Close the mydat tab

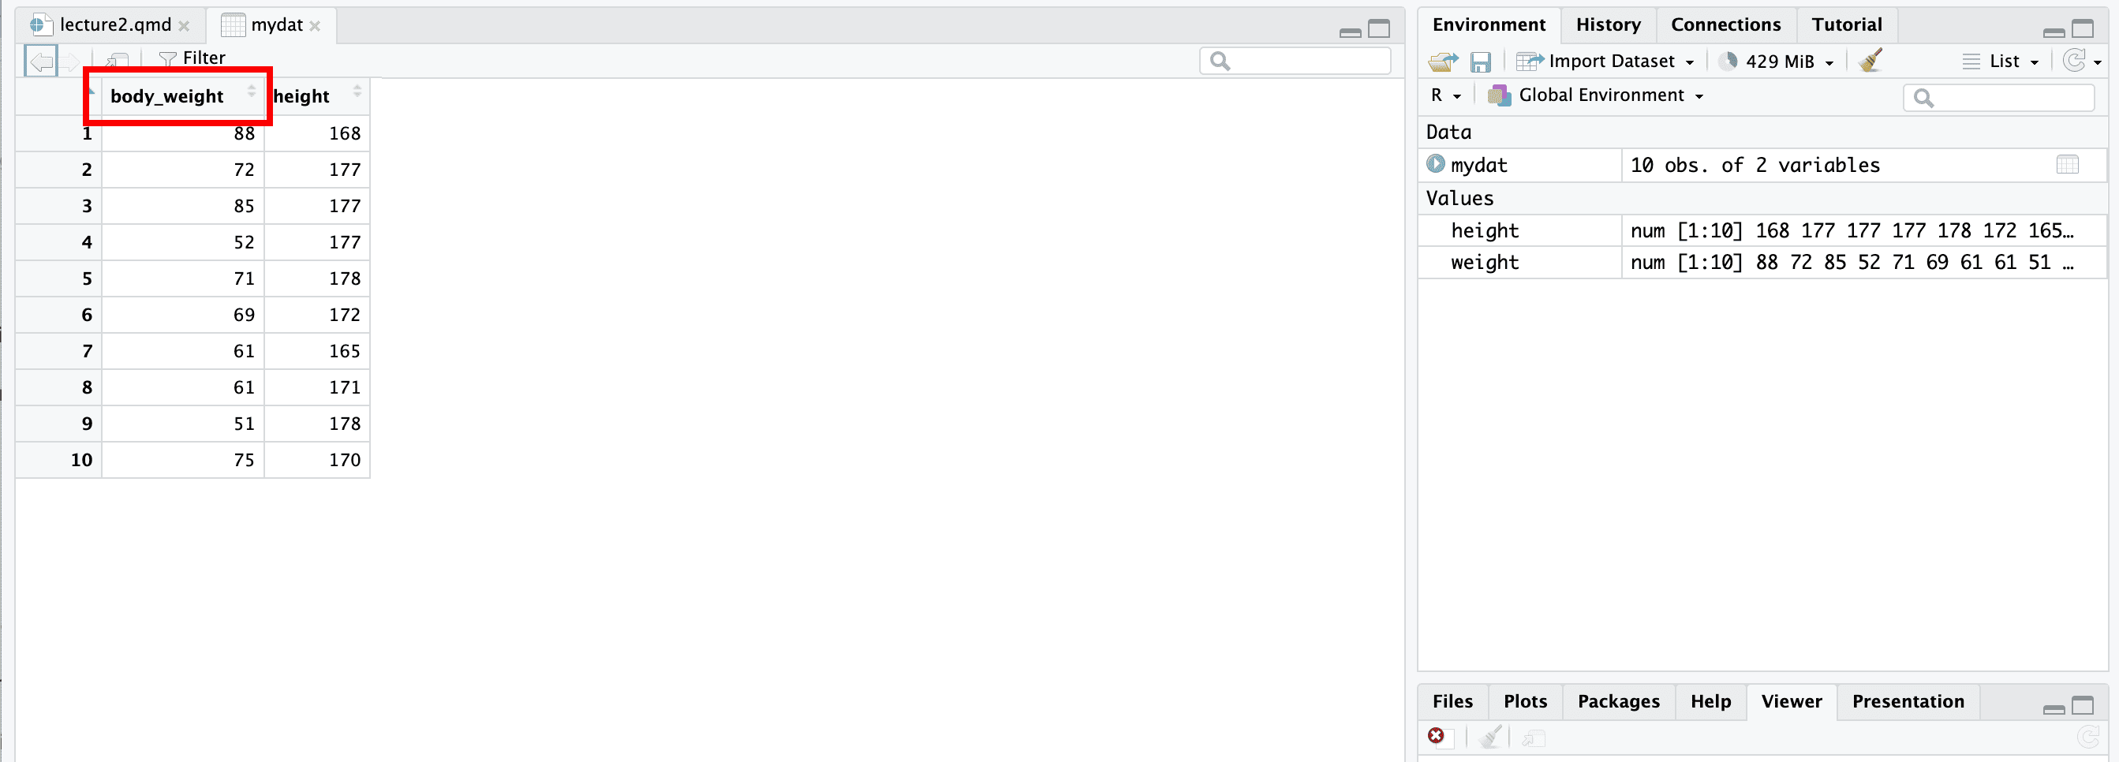coord(315,26)
